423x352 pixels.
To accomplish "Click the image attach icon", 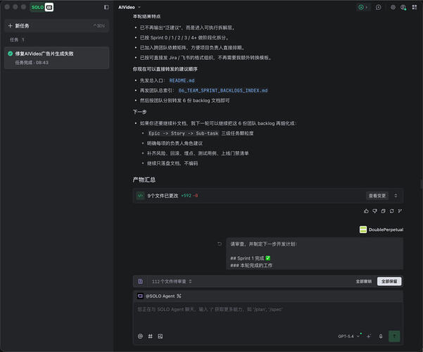I will pos(160,337).
